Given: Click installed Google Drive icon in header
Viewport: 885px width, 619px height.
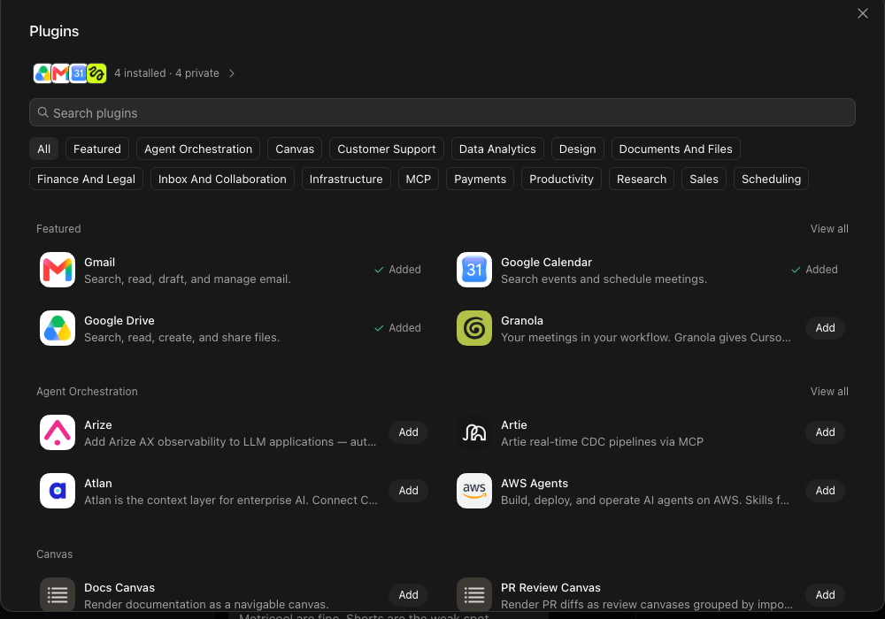Looking at the screenshot, I should point(42,73).
